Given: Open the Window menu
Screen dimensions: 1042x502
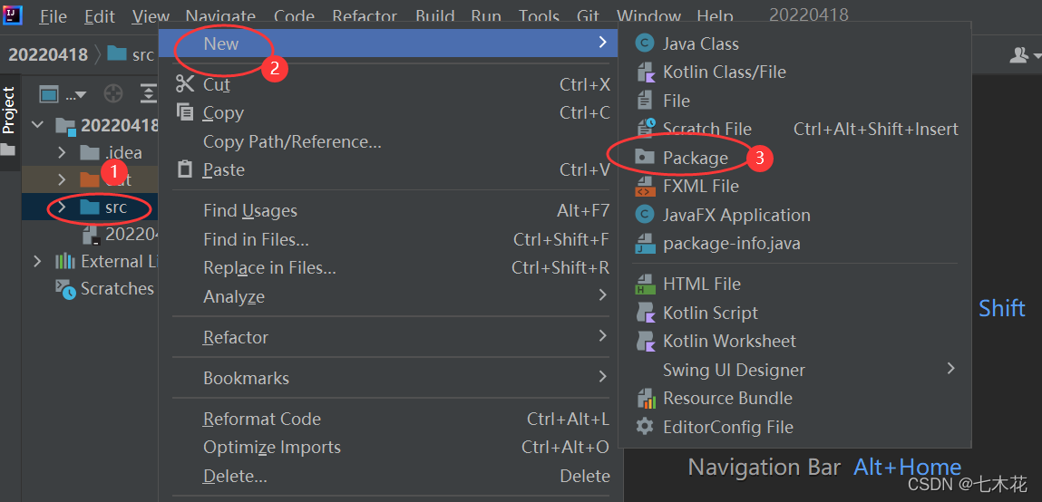Looking at the screenshot, I should point(648,16).
